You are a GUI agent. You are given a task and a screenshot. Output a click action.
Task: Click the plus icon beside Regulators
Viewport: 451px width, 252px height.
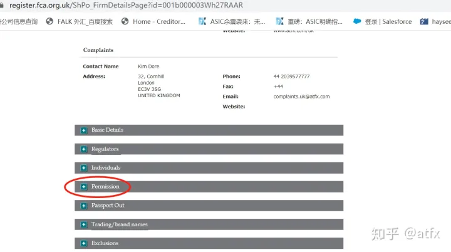(83, 149)
